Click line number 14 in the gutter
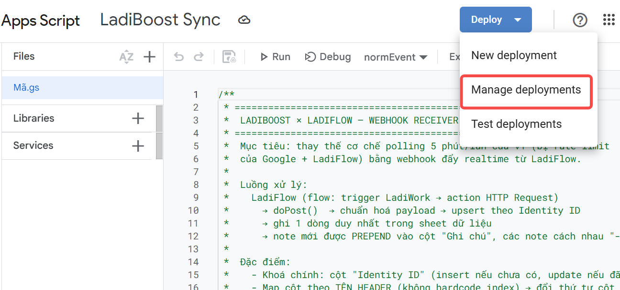The image size is (620, 290). (193, 262)
